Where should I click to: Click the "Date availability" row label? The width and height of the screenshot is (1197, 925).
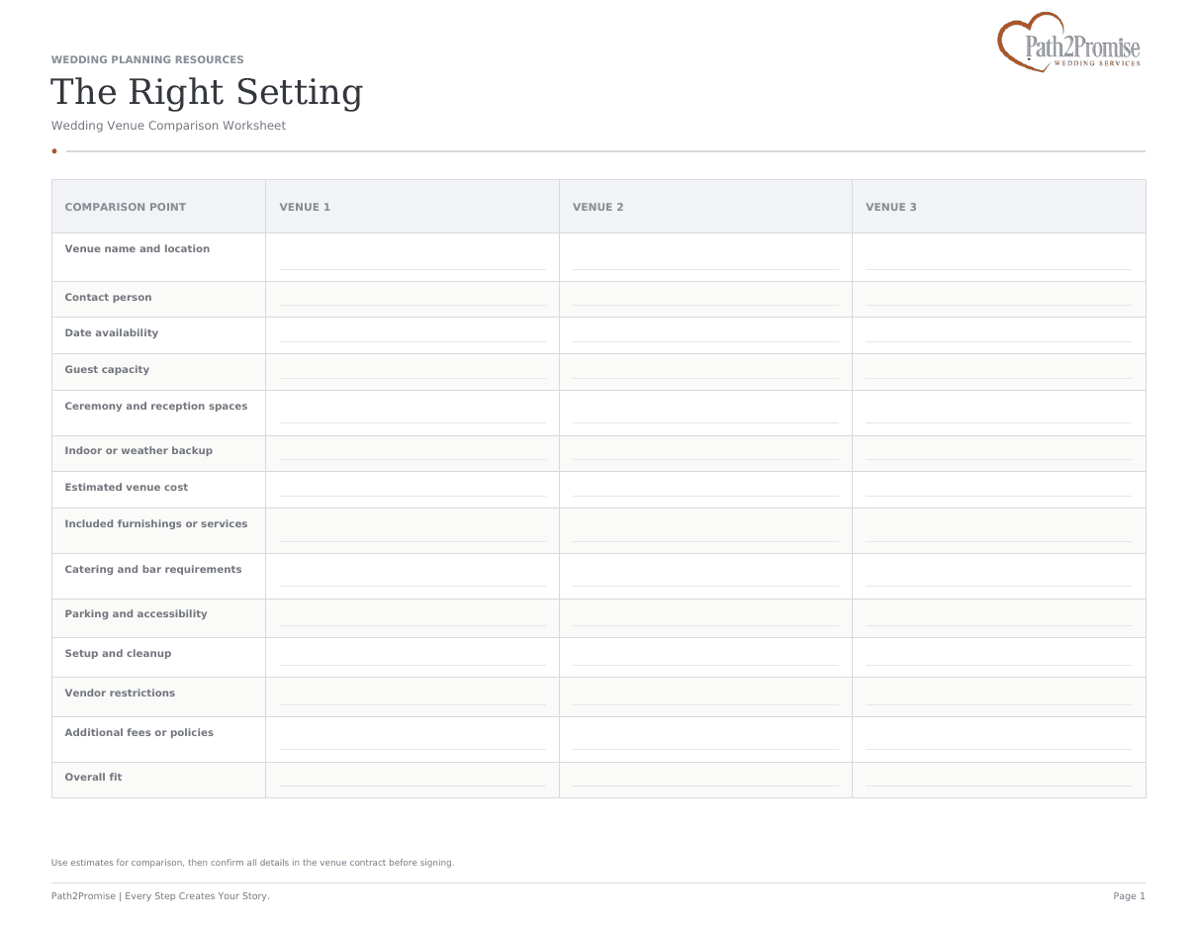point(112,333)
